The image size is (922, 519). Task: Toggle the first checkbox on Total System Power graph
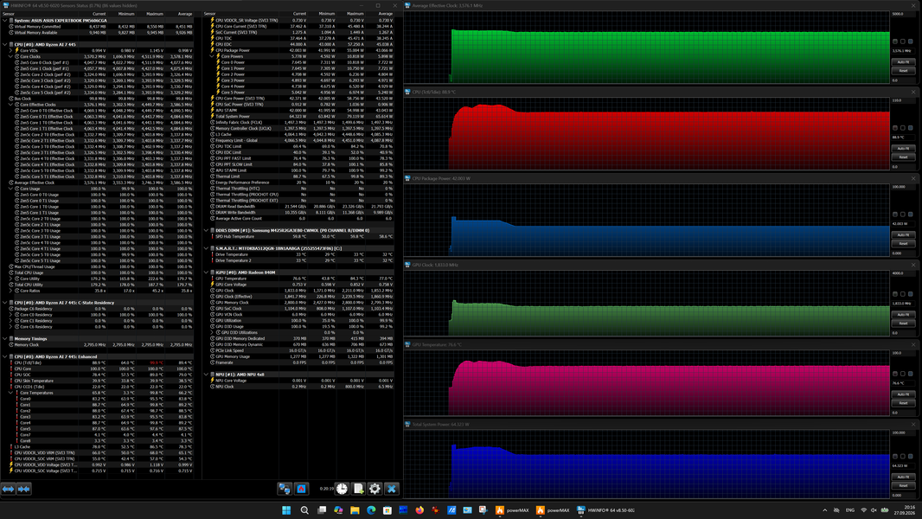coord(895,456)
